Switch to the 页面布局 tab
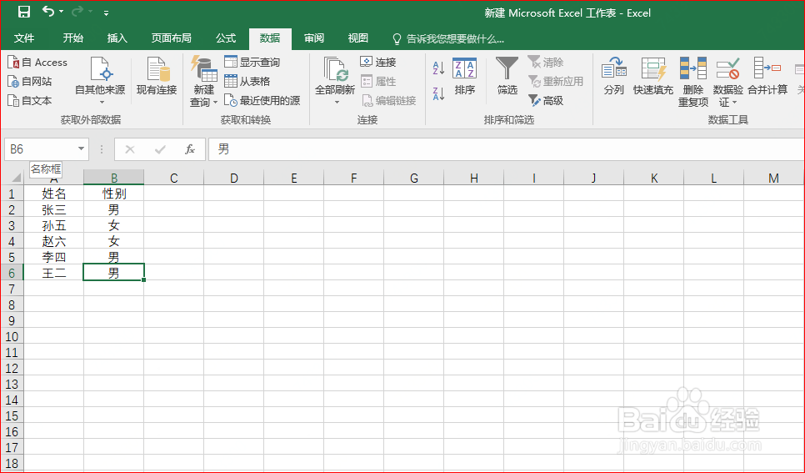 [172, 38]
